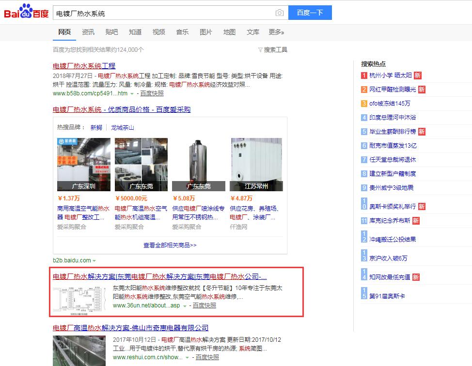472x366 pixels.
Task: Expand arrow next to www.b58b.com URL
Action: click(132, 93)
